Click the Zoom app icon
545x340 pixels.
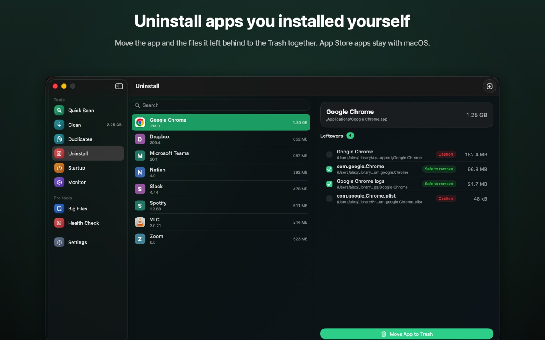click(x=140, y=239)
